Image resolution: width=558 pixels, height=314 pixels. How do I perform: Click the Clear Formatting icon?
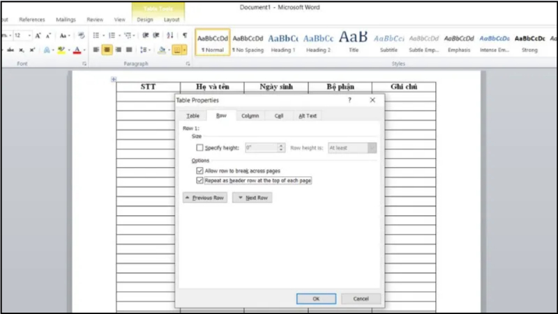pyautogui.click(x=82, y=36)
